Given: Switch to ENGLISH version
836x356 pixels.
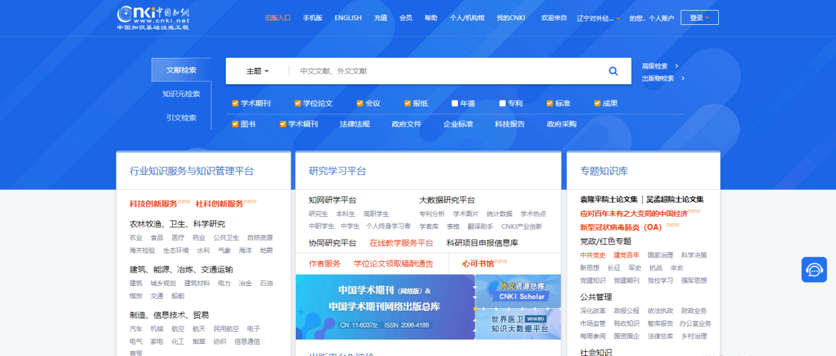Looking at the screenshot, I should coord(348,18).
